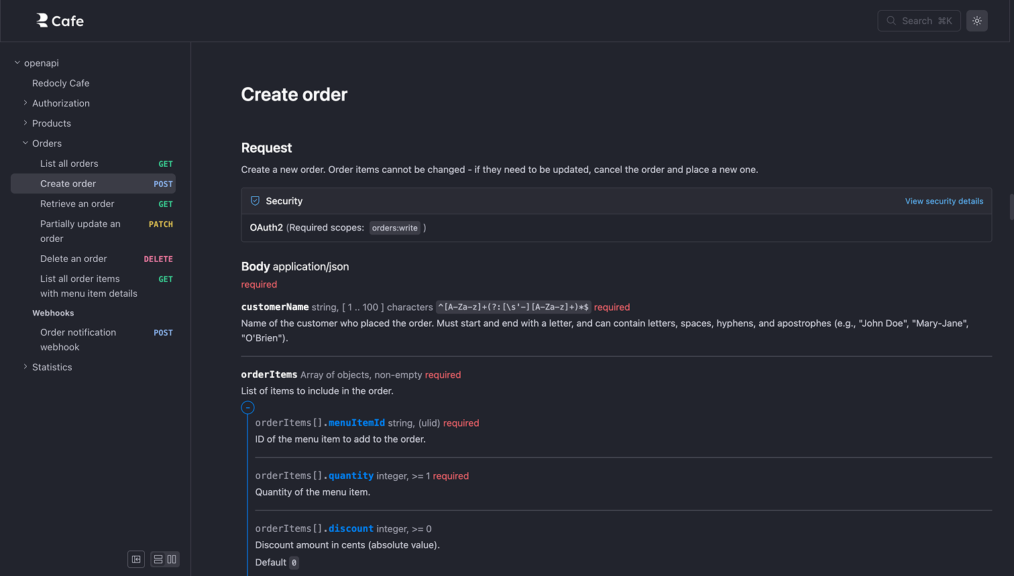This screenshot has width=1014, height=576.
Task: Switch to stacked layout icon
Action: (x=158, y=559)
